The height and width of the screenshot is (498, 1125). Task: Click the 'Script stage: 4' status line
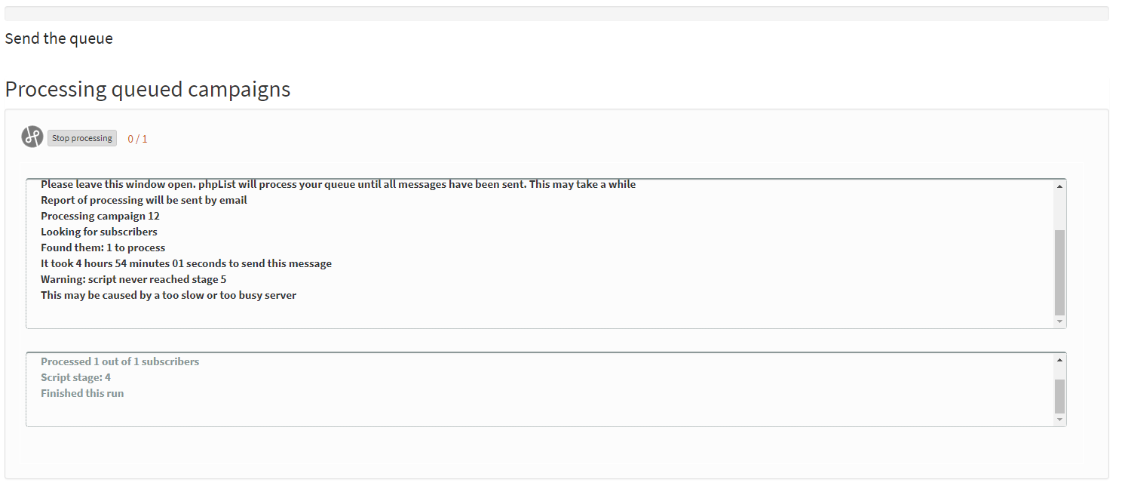[75, 377]
